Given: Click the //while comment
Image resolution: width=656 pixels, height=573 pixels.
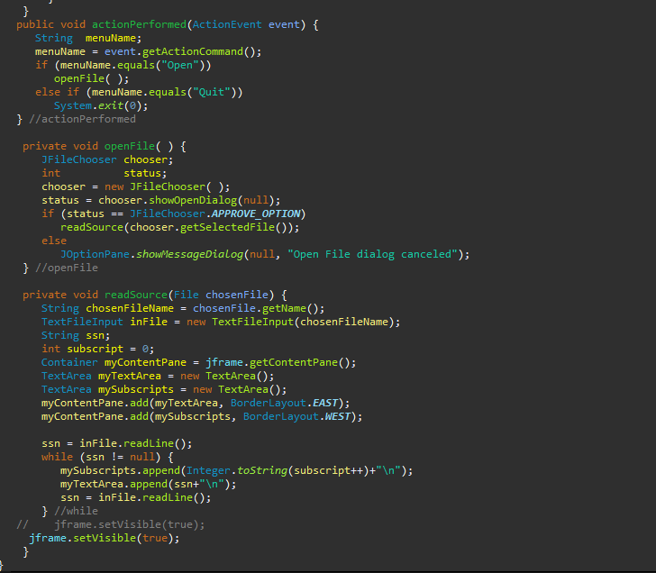Looking at the screenshot, I should pyautogui.click(x=76, y=511).
